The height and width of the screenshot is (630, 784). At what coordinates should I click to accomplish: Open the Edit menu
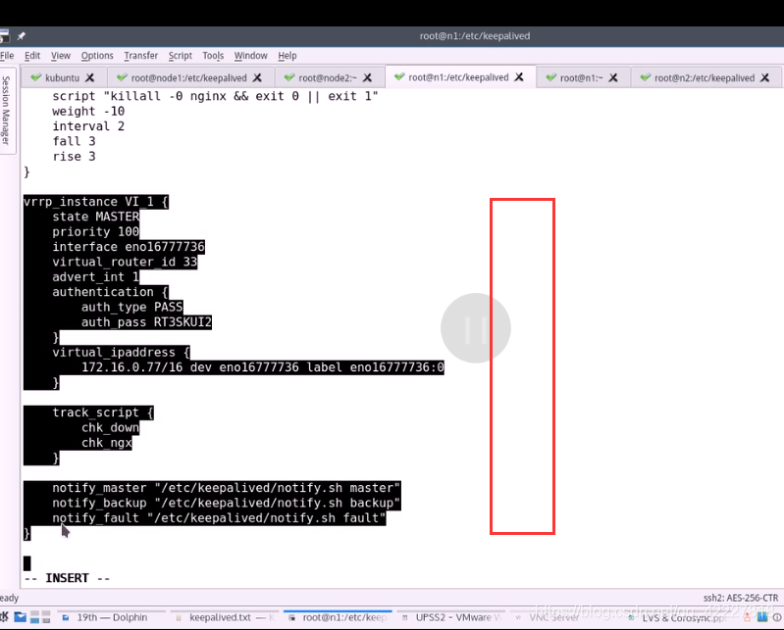tap(32, 56)
